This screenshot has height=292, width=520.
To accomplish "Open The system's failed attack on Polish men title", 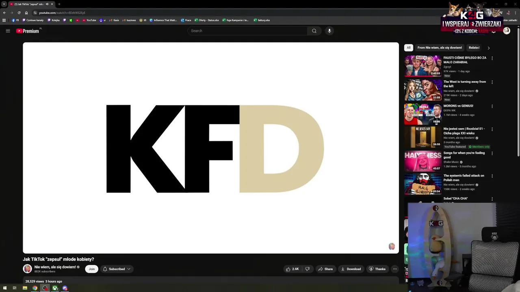I will click(x=464, y=178).
